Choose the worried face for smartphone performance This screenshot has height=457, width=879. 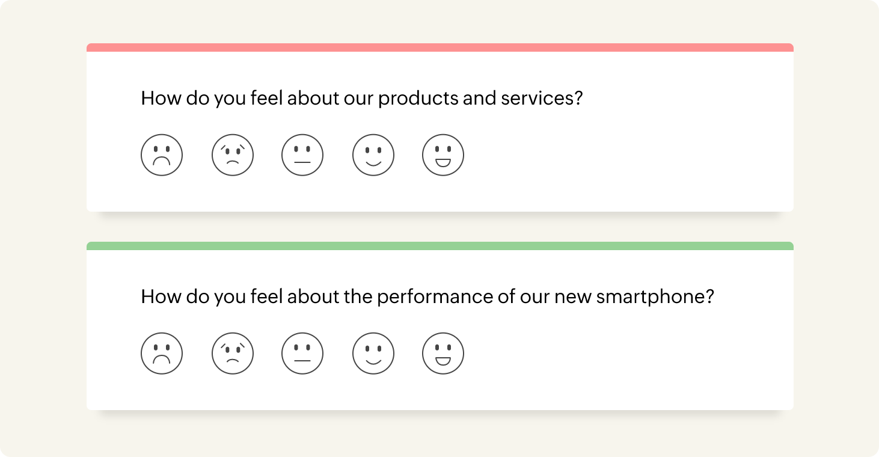point(233,354)
